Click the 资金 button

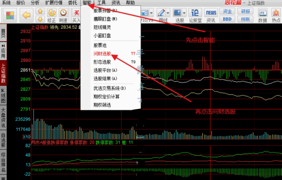coord(228,11)
